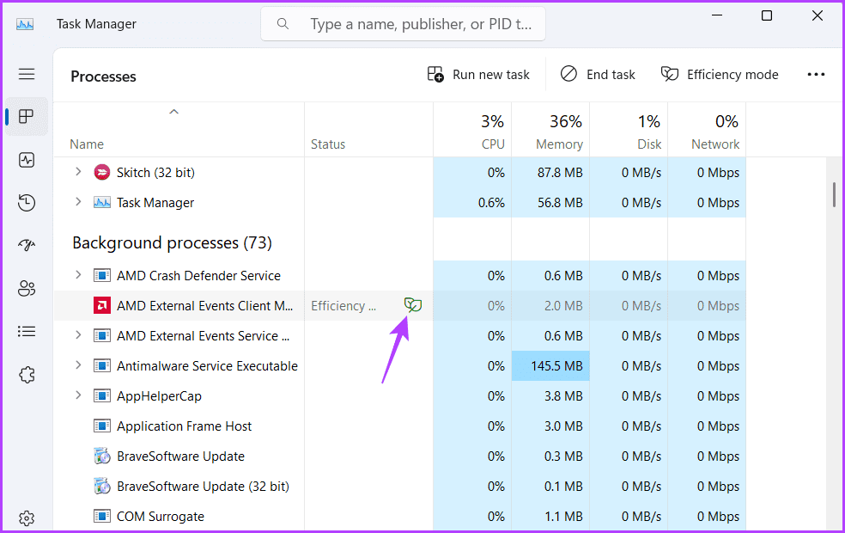Open the Performance page in sidebar
The height and width of the screenshot is (533, 845).
coord(27,160)
